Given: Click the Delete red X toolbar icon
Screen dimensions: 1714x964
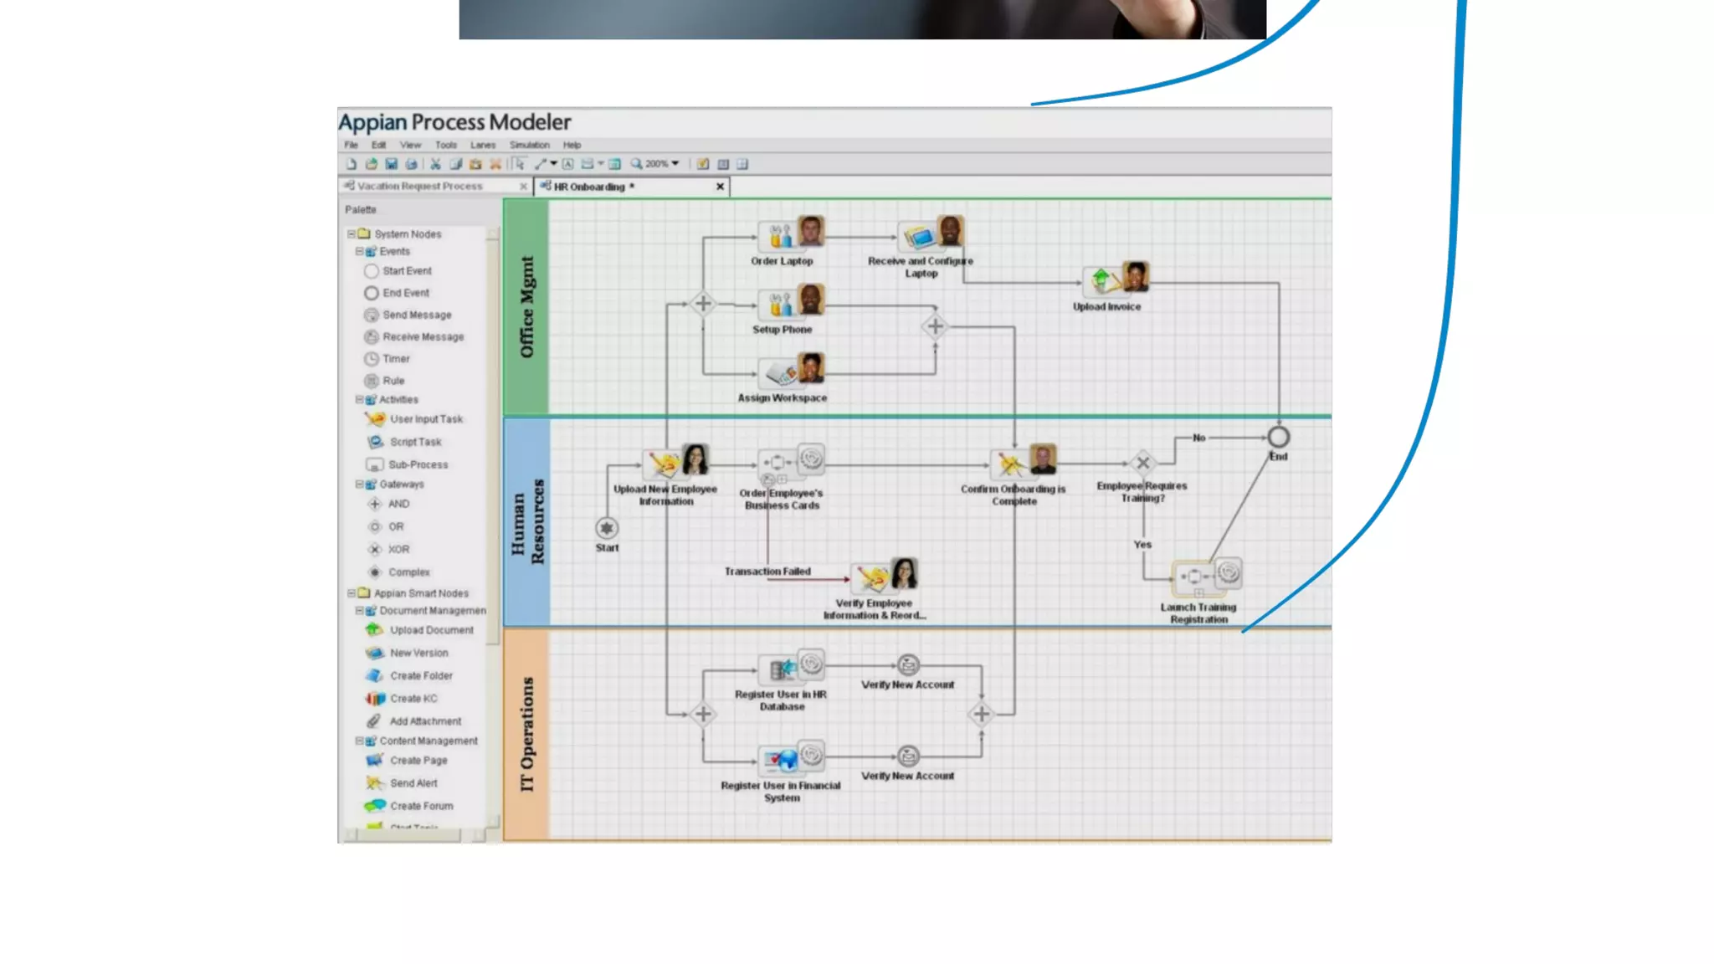Looking at the screenshot, I should point(495,164).
